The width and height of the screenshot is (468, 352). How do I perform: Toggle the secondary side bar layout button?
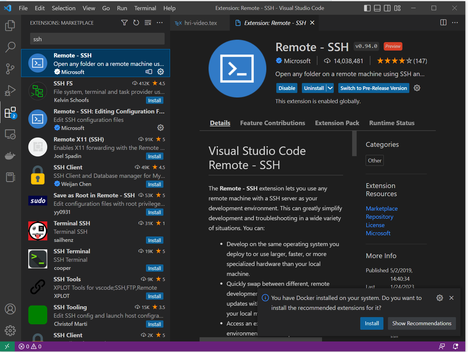pyautogui.click(x=387, y=8)
